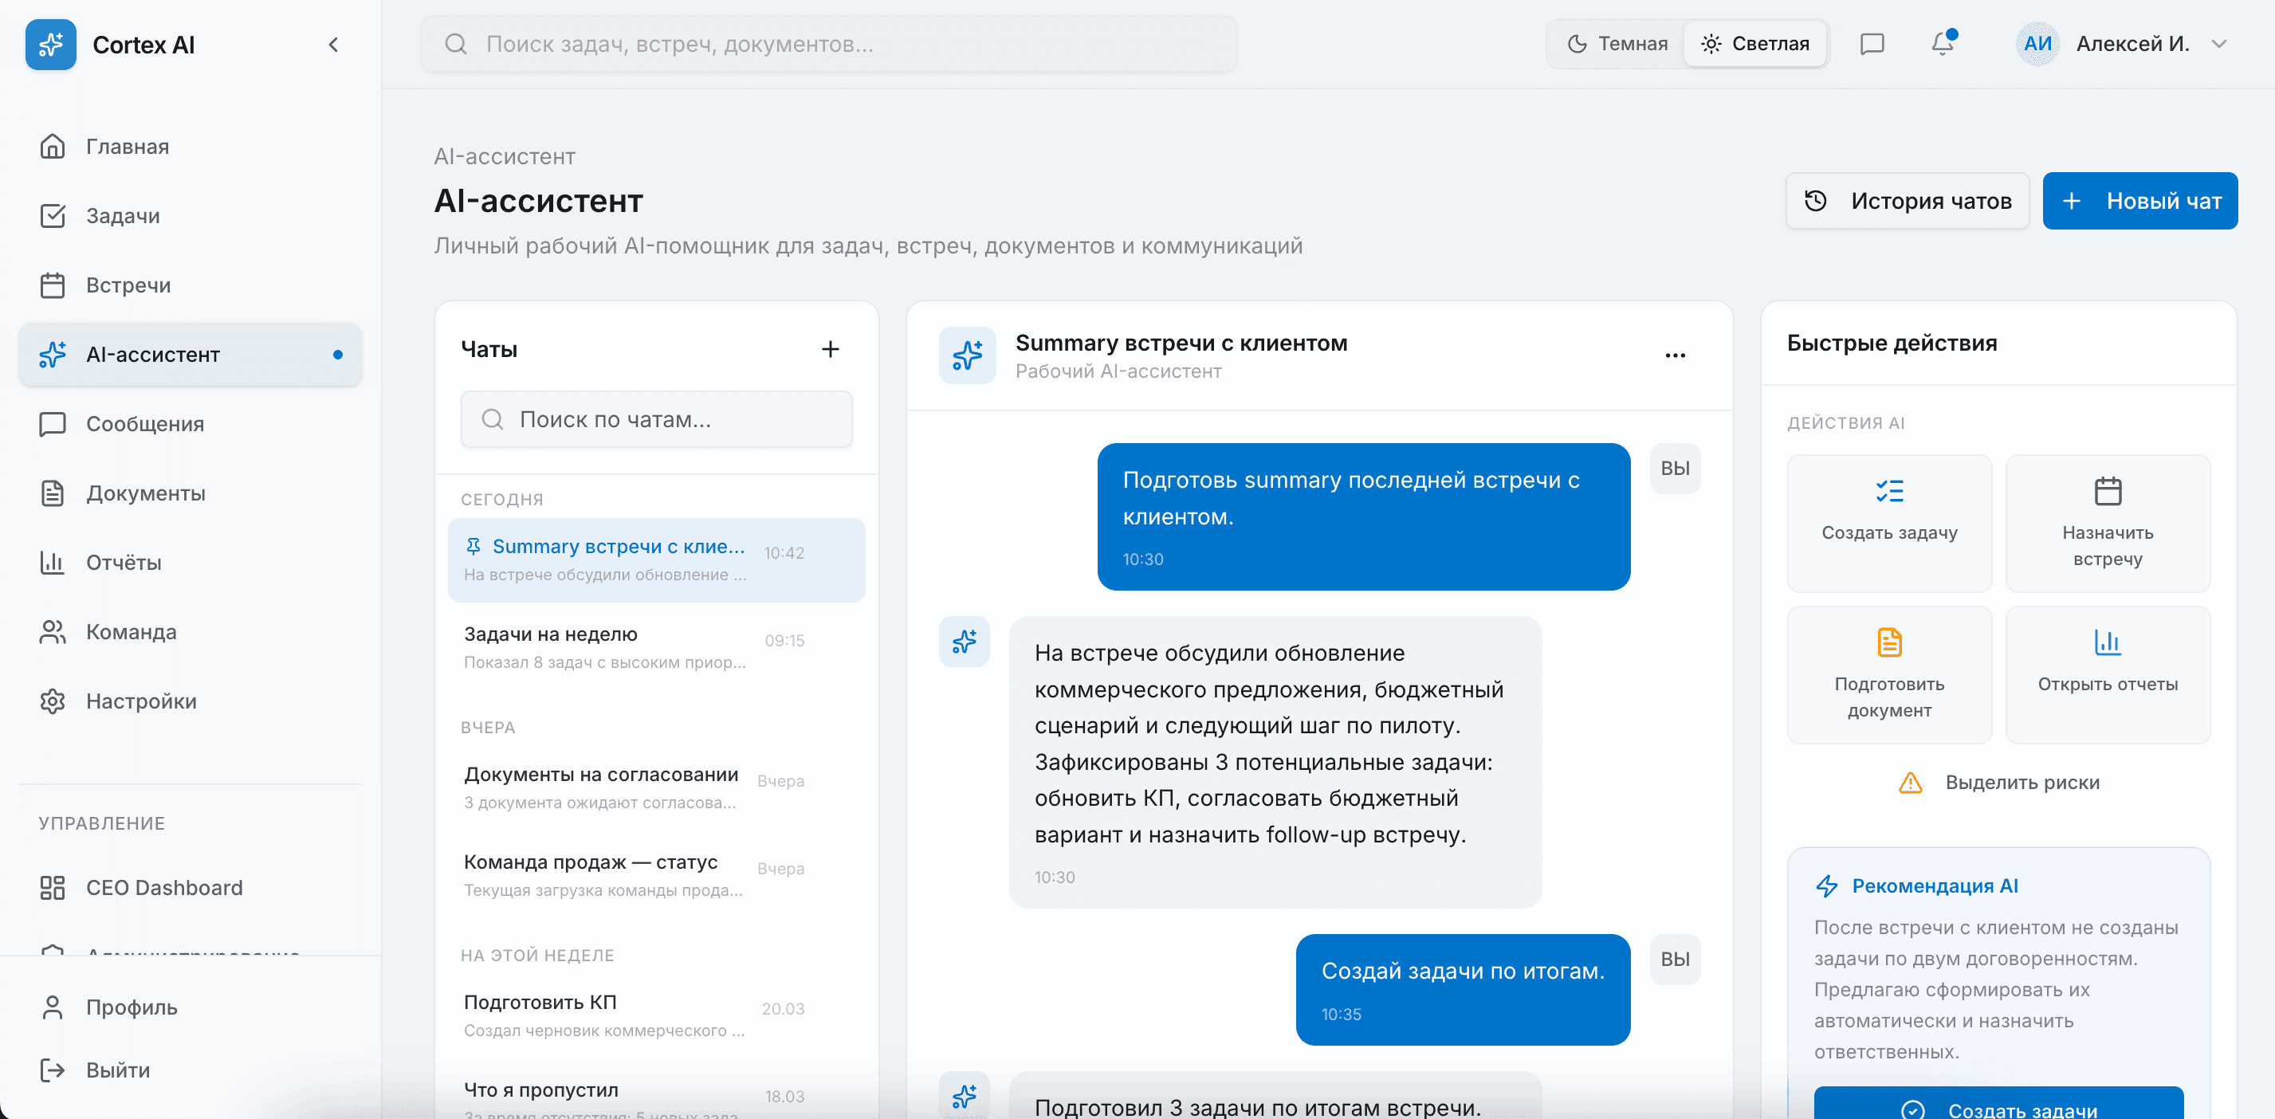Click the Профиль user icon
Viewport: 2275px width, 1119px height.
tap(52, 1007)
